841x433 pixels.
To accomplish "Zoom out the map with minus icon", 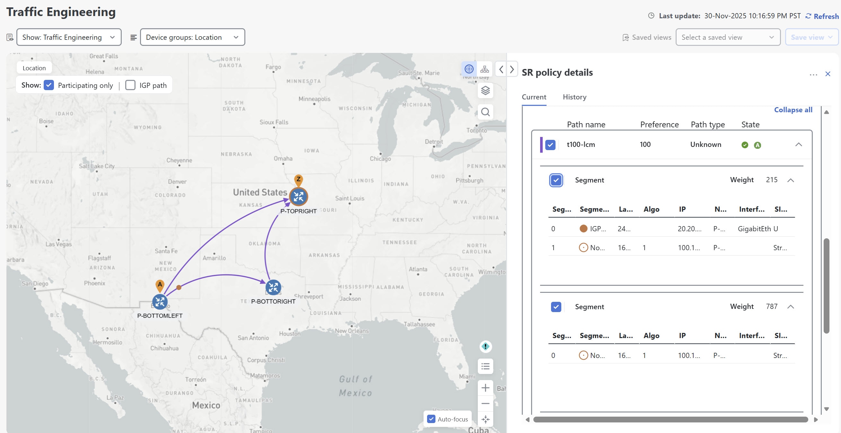I will point(486,403).
